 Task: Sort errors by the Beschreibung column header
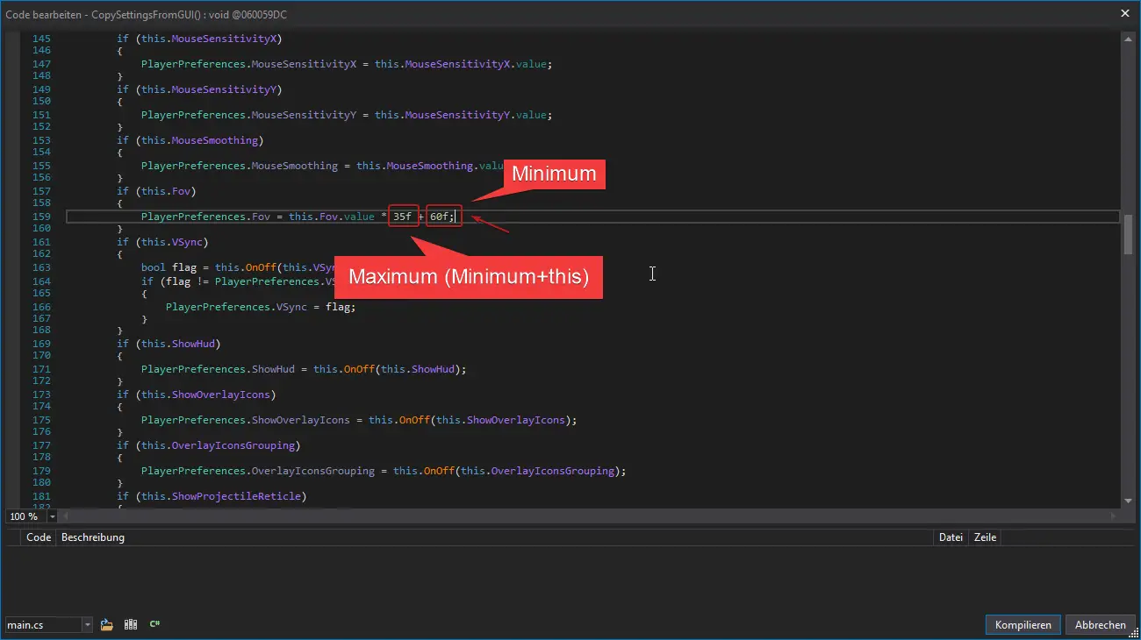(92, 537)
